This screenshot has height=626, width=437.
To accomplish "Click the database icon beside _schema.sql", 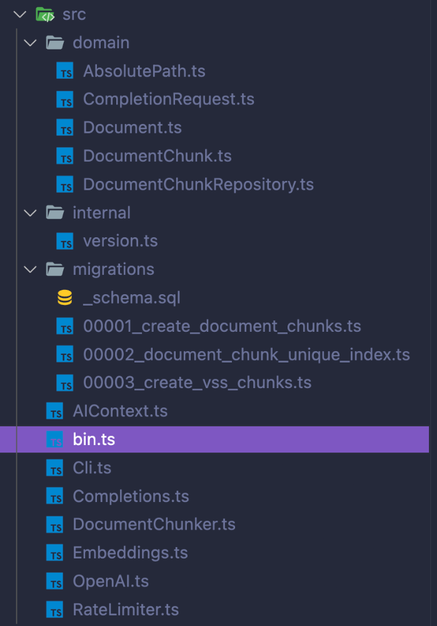I will click(x=65, y=298).
